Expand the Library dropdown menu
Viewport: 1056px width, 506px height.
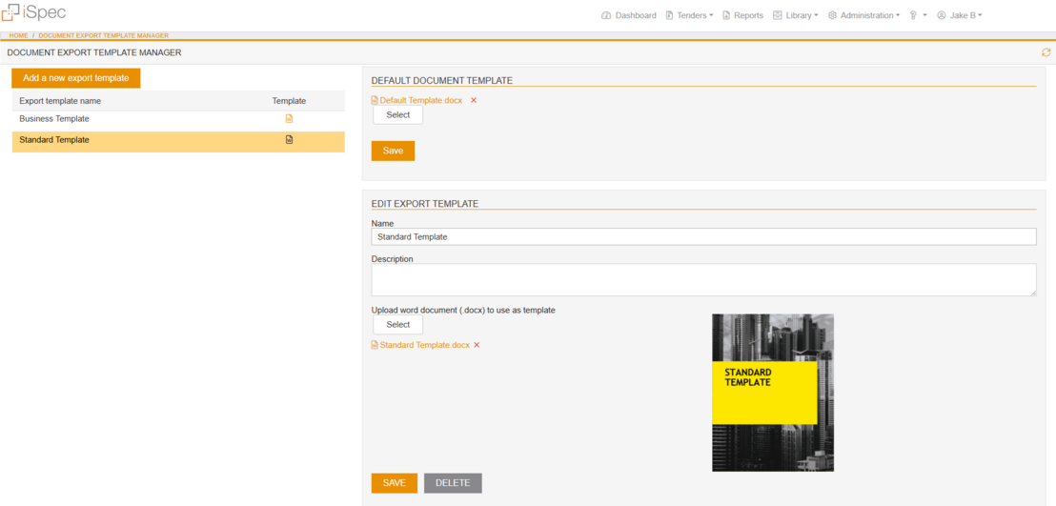[799, 15]
